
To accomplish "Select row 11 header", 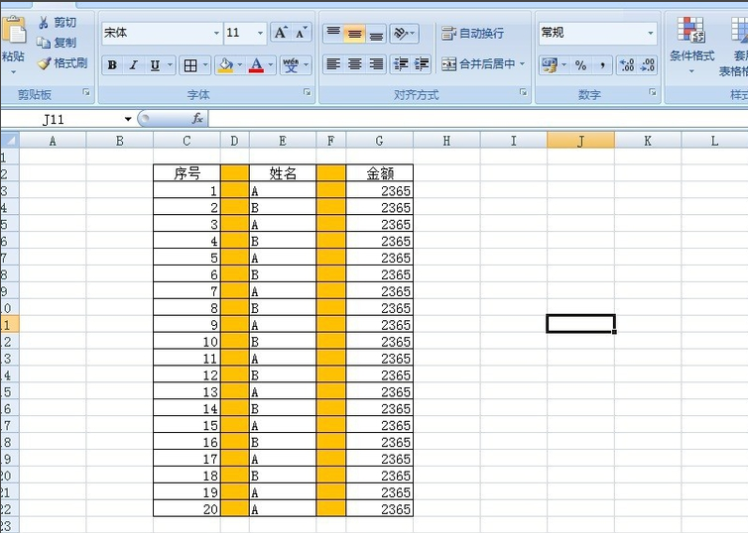I will pos(9,325).
